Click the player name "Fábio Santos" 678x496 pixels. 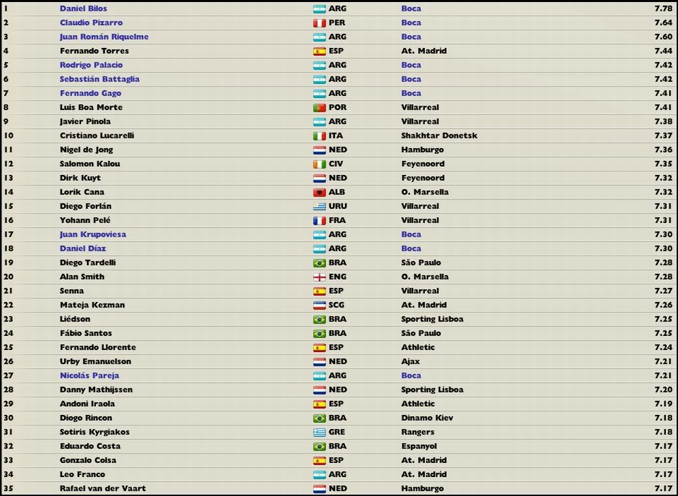coord(86,333)
